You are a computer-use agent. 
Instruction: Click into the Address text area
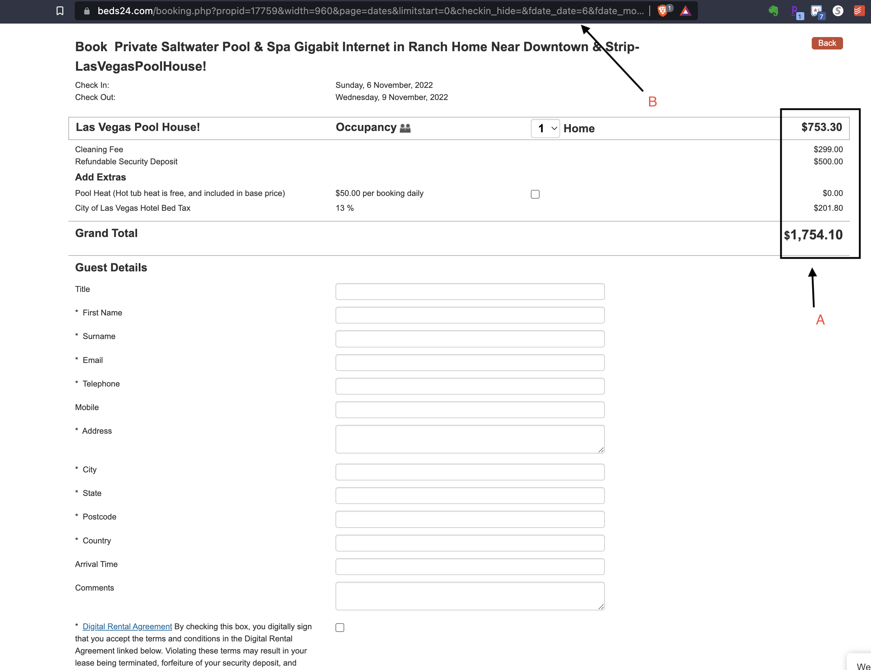470,439
